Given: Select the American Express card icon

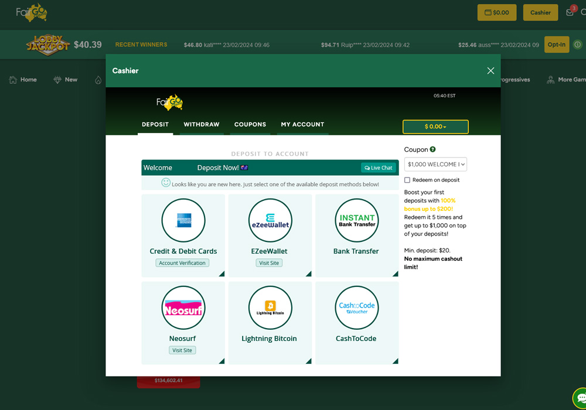Looking at the screenshot, I should [183, 220].
